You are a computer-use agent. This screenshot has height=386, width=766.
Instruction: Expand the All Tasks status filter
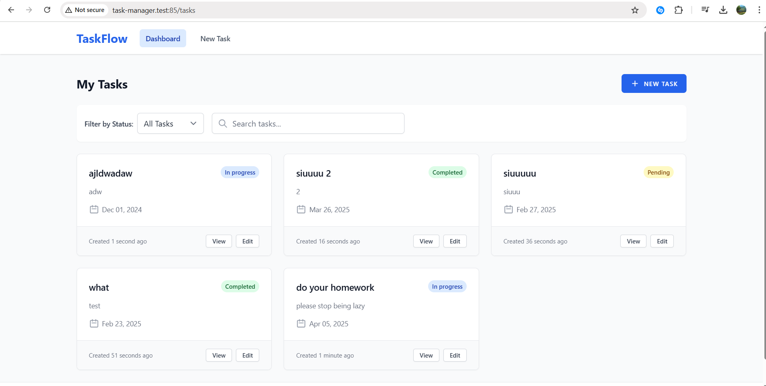coord(171,123)
